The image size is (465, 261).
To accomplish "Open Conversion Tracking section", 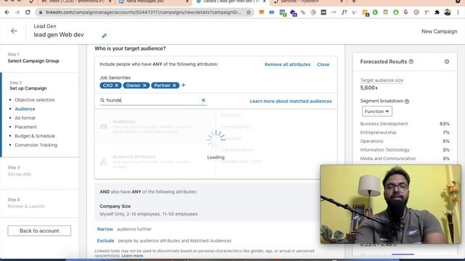I will tap(36, 145).
